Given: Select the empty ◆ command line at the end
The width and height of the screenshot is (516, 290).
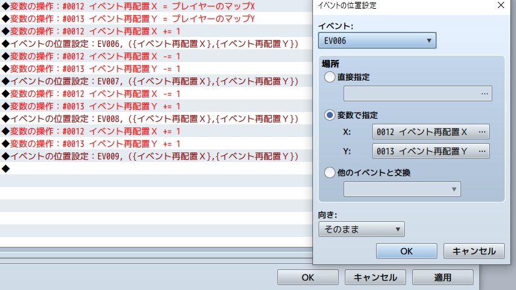Looking at the screenshot, I should point(156,169).
